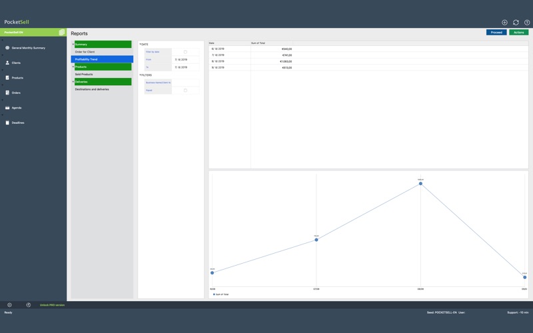Open Clients section in sidebar

click(x=16, y=63)
